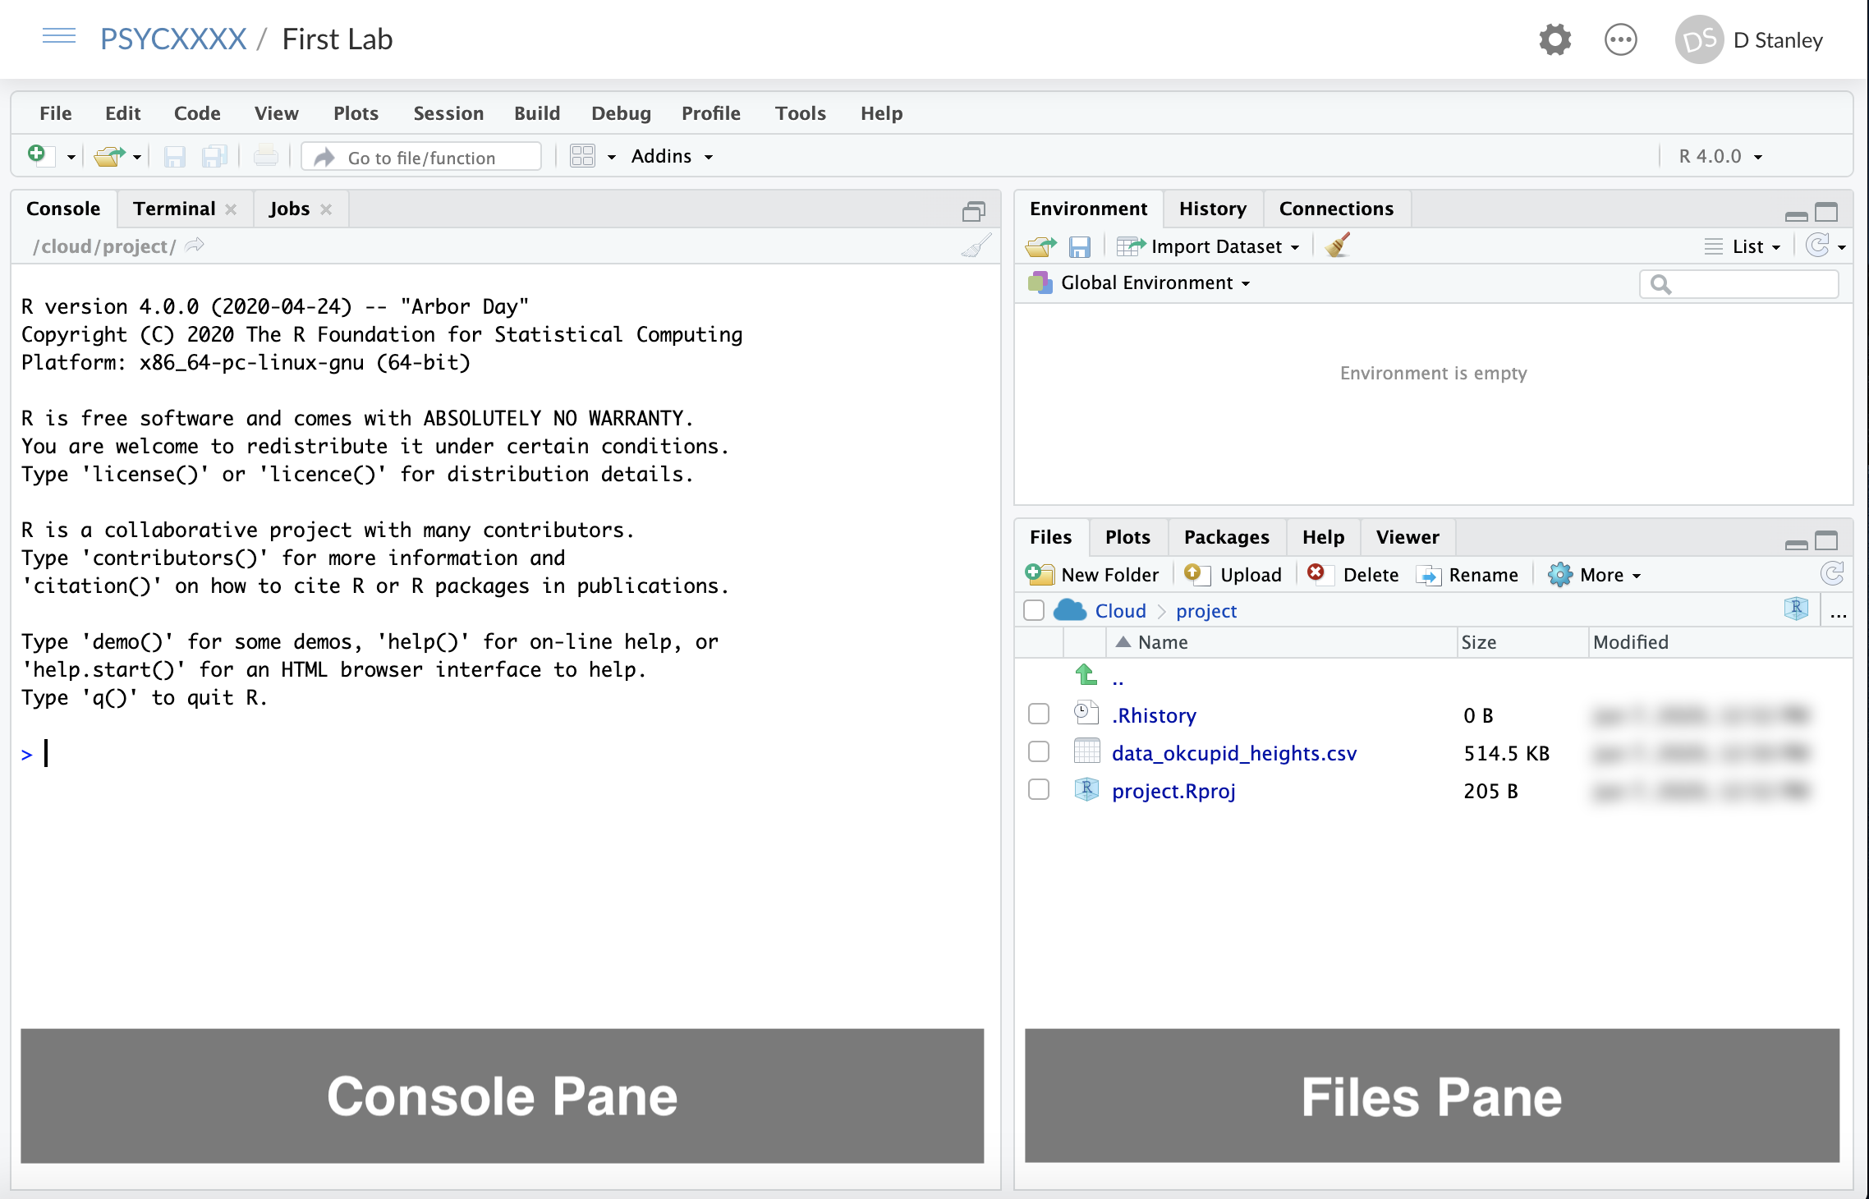
Task: Expand the open recent files arrow
Action: (136, 157)
